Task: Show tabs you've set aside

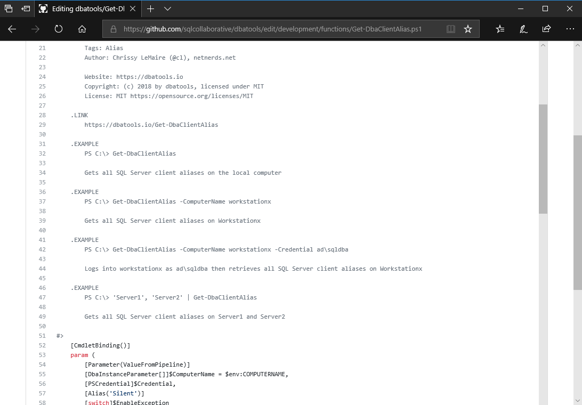Action: coord(9,9)
